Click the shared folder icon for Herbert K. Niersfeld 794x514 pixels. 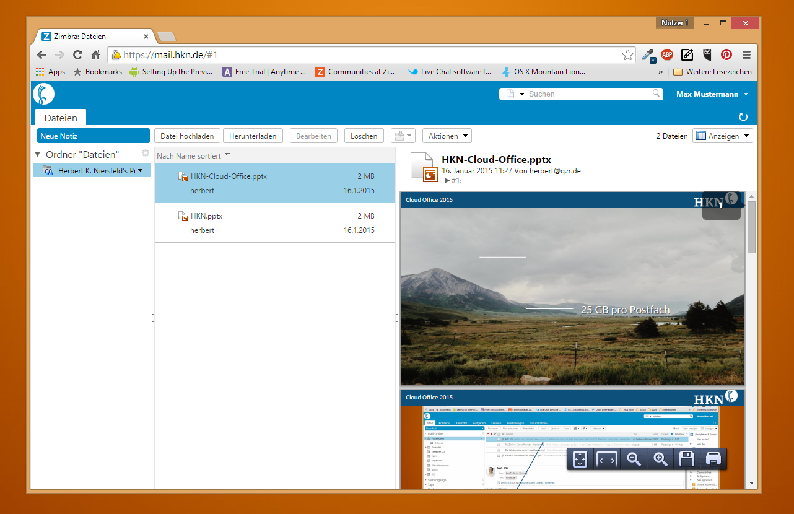pyautogui.click(x=48, y=171)
